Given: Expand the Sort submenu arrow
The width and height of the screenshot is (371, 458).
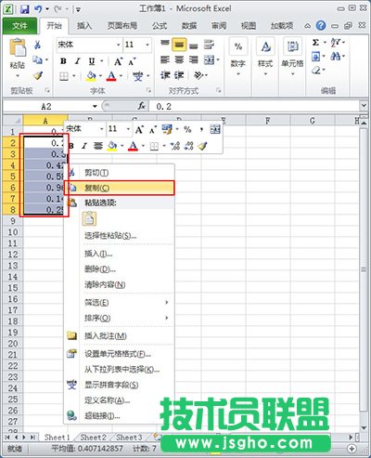Looking at the screenshot, I should (167, 318).
